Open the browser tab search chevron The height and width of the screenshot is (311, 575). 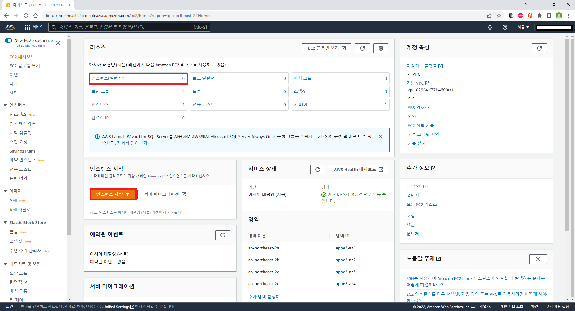pyautogui.click(x=527, y=4)
